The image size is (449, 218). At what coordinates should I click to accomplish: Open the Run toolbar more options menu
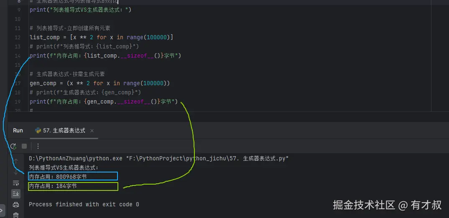pos(38,146)
